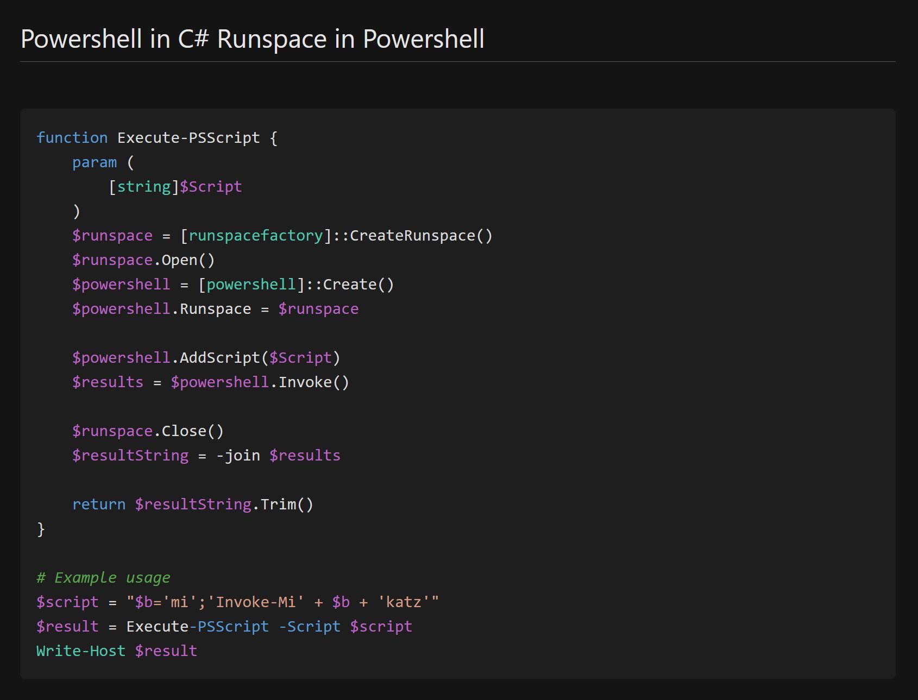Click the "$powershell.AddScript($Script)" line

[x=206, y=358]
